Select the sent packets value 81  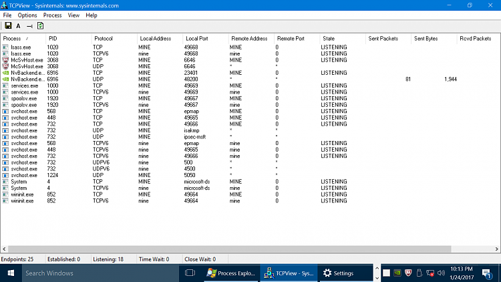[407, 80]
